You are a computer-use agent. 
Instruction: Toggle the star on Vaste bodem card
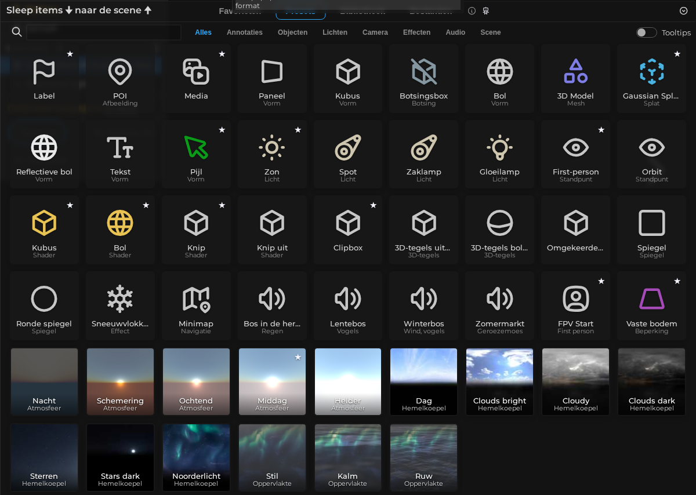[677, 281]
